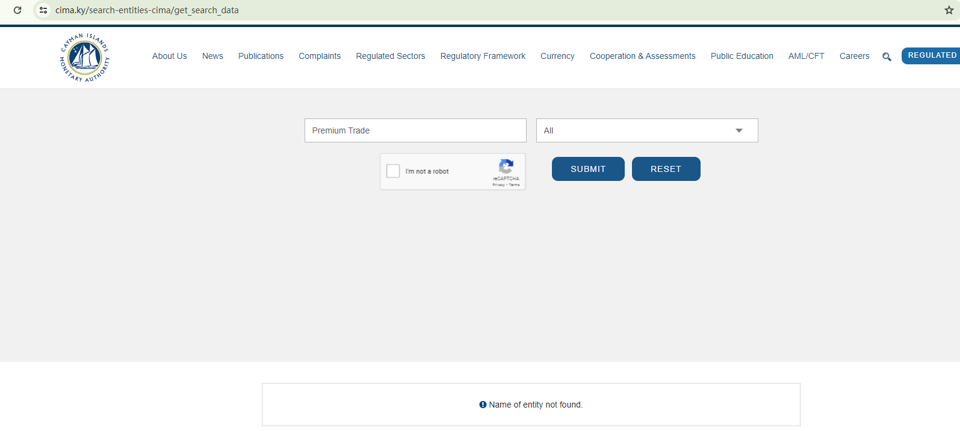Image resolution: width=960 pixels, height=431 pixels.
Task: Reset the search form
Action: pos(666,169)
